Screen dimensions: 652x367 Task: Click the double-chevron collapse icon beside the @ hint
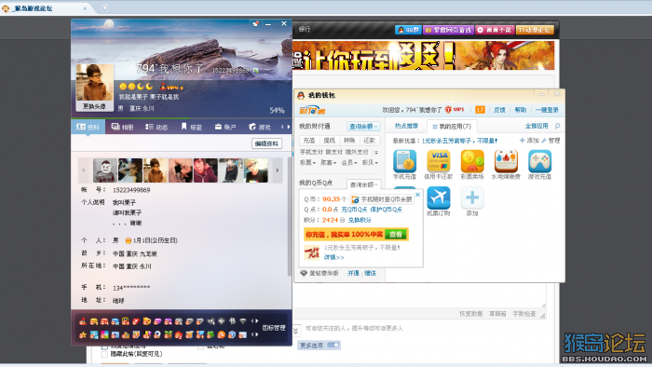[x=295, y=331]
